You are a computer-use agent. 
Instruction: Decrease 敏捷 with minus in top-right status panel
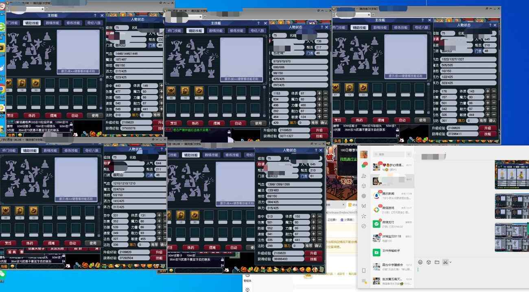(x=494, y=114)
